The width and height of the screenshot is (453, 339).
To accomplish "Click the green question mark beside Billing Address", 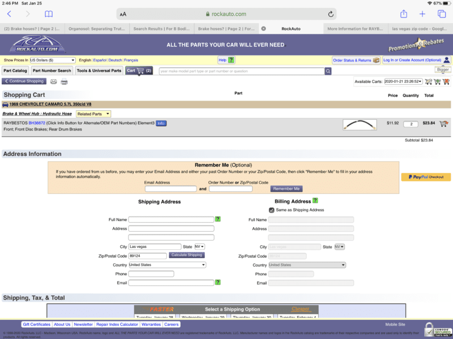I will coord(315,201).
